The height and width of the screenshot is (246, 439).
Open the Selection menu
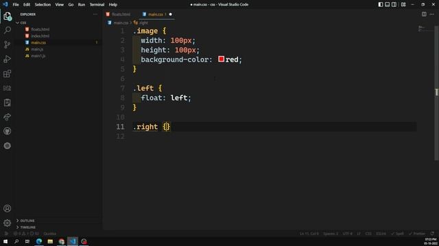(43, 5)
